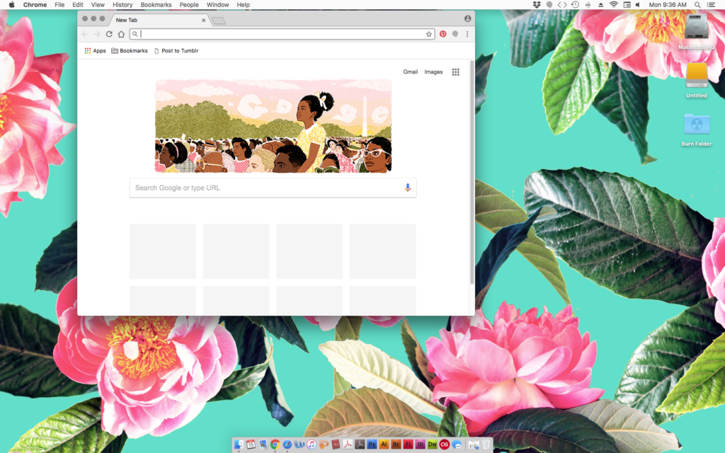Screen dimensions: 725x453
Task: Select the Burn Folder on desktop
Action: click(697, 130)
